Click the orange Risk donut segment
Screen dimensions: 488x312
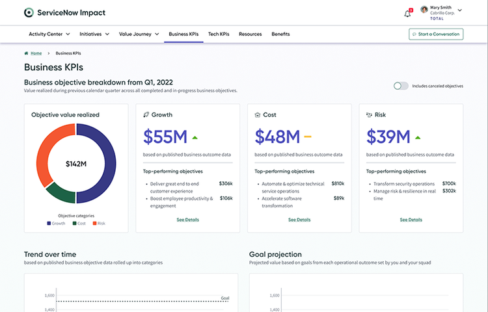44,152
